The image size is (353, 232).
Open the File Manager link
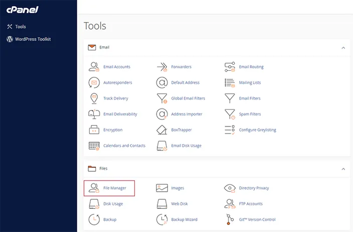pos(115,188)
